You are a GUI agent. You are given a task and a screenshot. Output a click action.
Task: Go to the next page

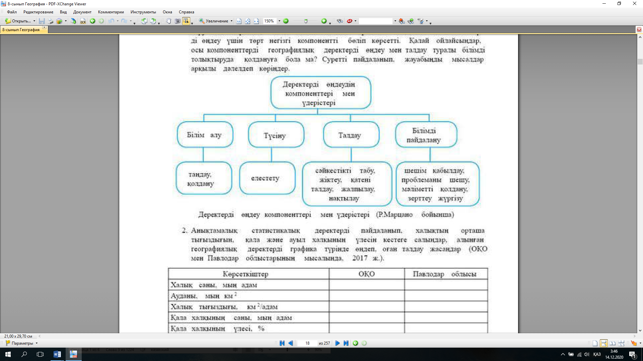pos(337,343)
